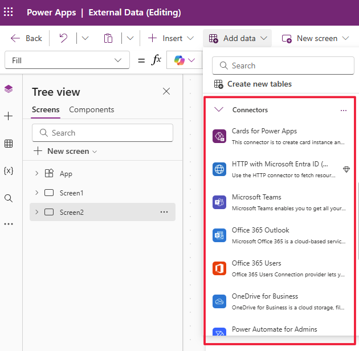359x351 pixels.
Task: Expand the App tree node
Action: pyautogui.click(x=37, y=174)
